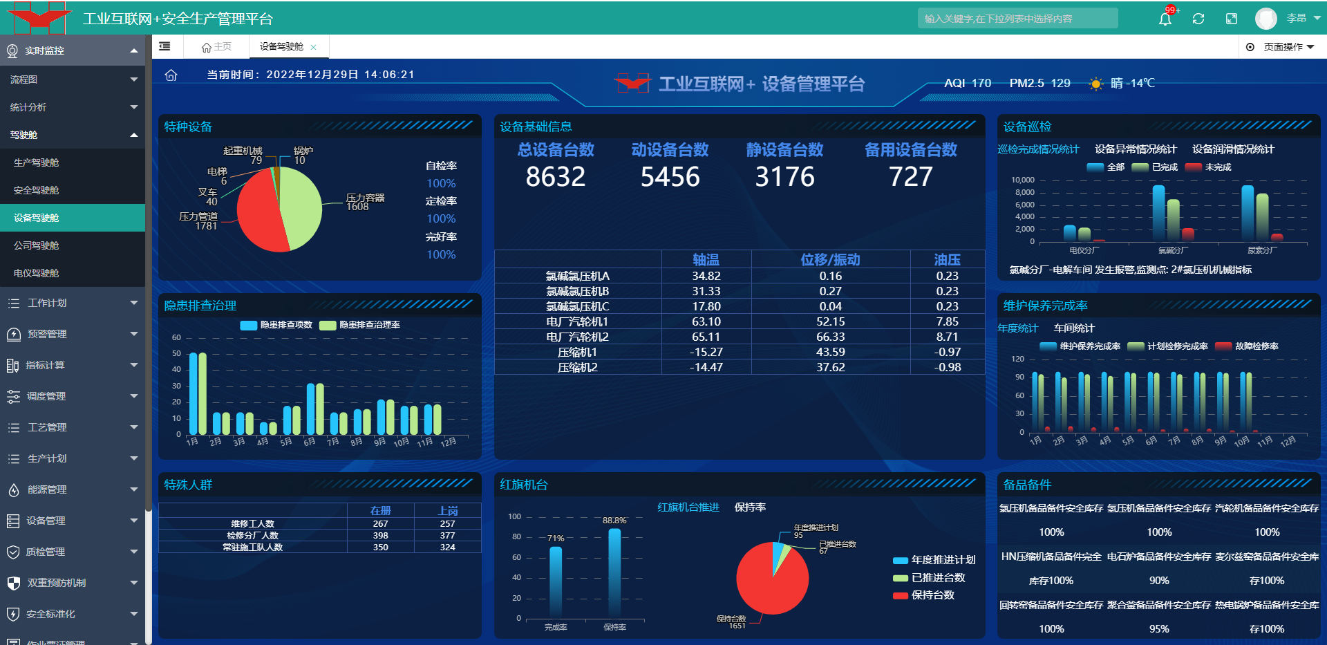1327x645 pixels.
Task: Click the user avatar picture
Action: pyautogui.click(x=1265, y=19)
